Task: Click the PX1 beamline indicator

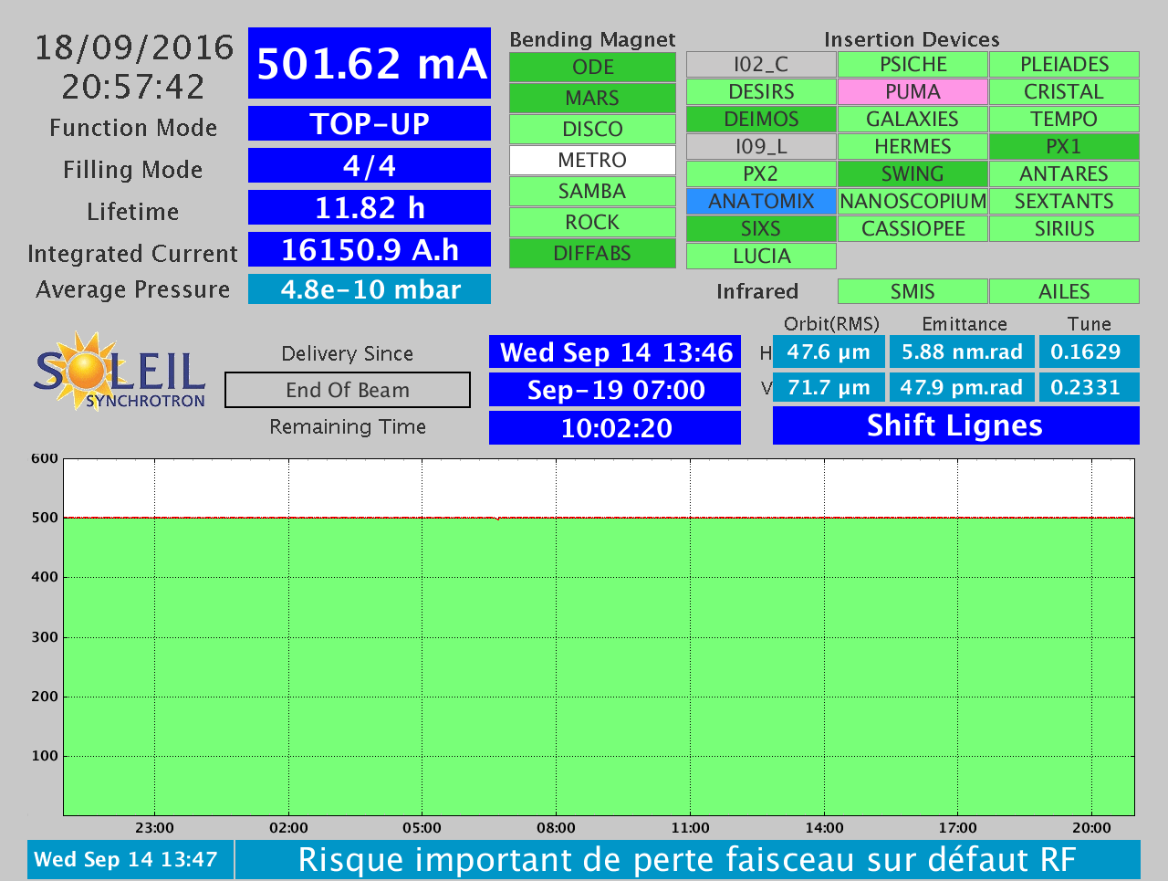Action: 1064,147
